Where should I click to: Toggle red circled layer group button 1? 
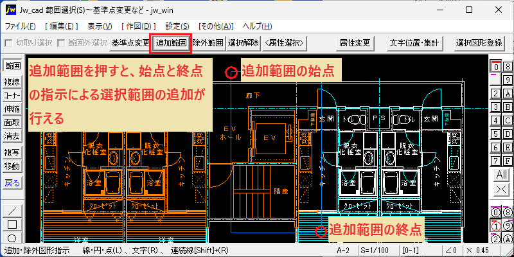[x=495, y=226]
